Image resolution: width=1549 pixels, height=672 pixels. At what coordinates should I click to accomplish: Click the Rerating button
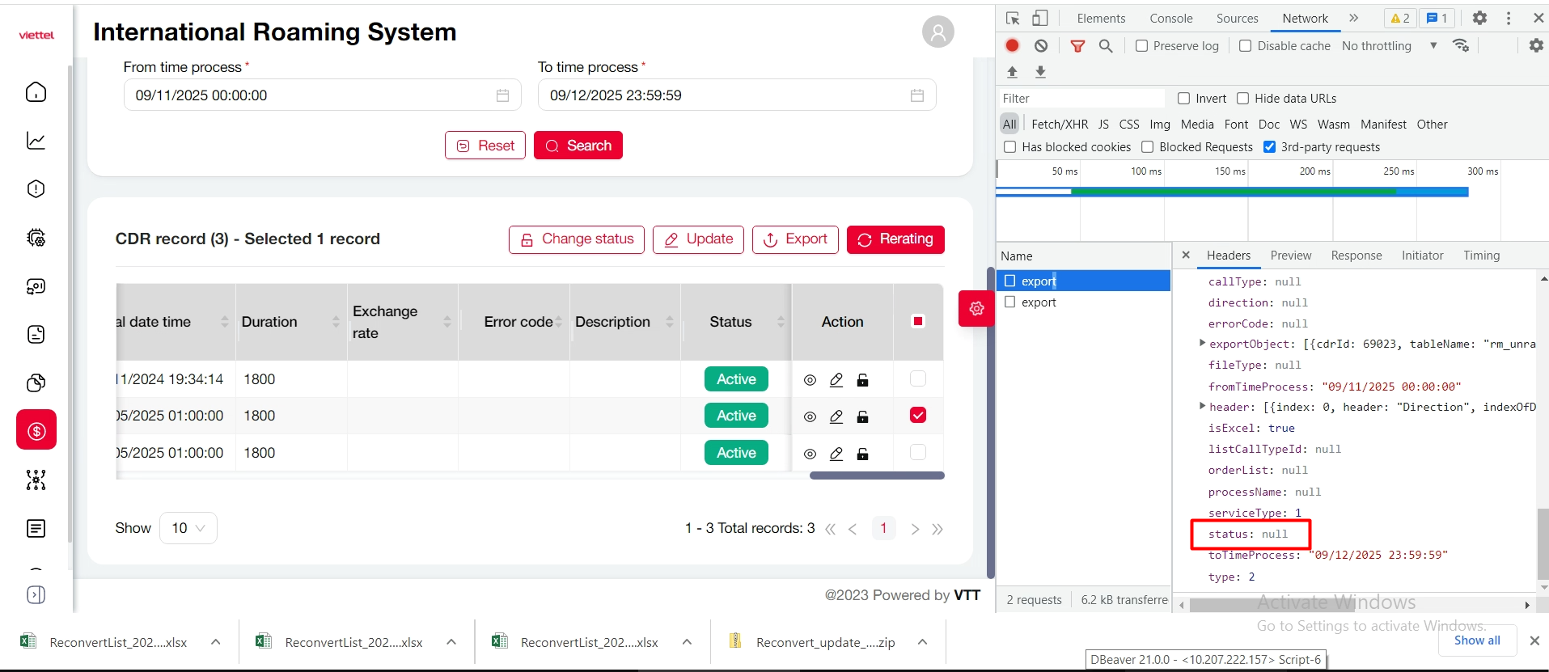coord(895,239)
